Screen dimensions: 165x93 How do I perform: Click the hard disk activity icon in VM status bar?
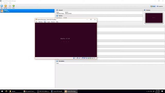[74, 58]
